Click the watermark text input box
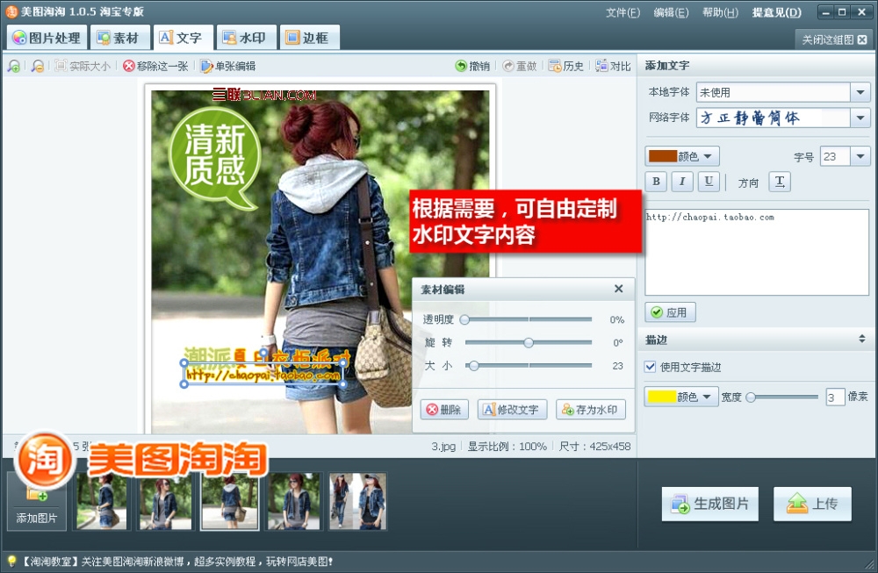Image resolution: width=878 pixels, height=573 pixels. coord(757,253)
